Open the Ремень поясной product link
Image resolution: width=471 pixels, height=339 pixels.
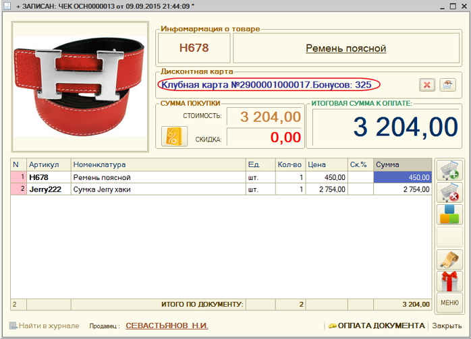point(345,49)
